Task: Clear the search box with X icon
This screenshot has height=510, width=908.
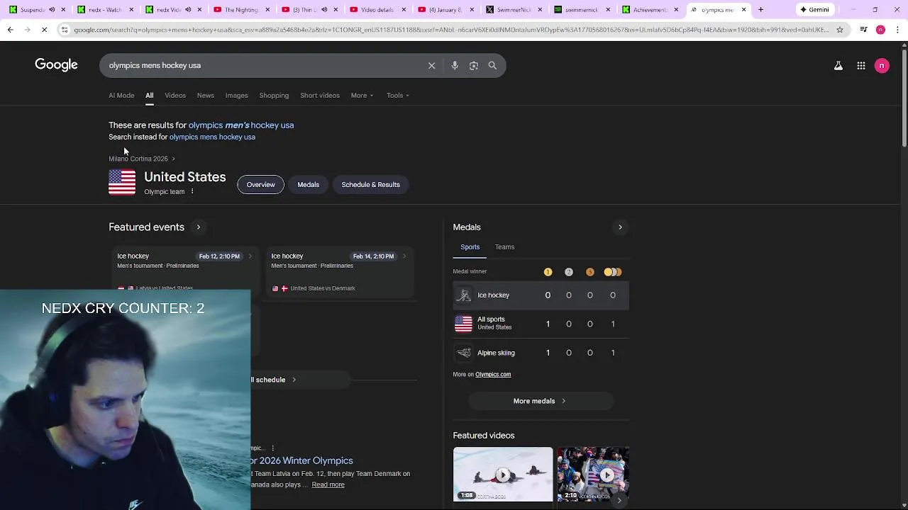Action: 431,65
